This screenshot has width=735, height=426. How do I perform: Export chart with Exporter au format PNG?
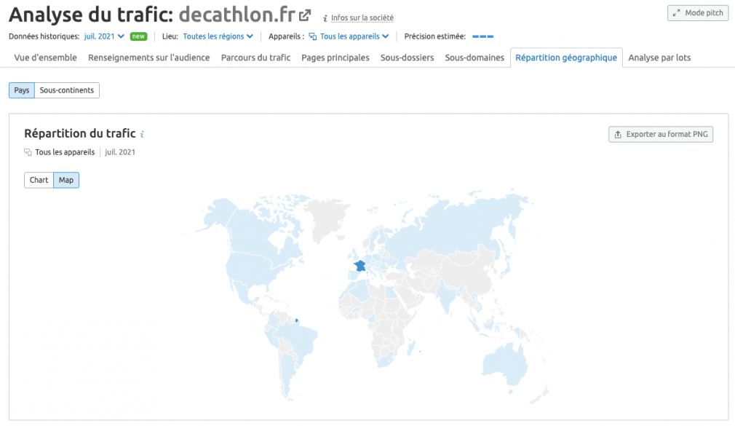pos(661,134)
